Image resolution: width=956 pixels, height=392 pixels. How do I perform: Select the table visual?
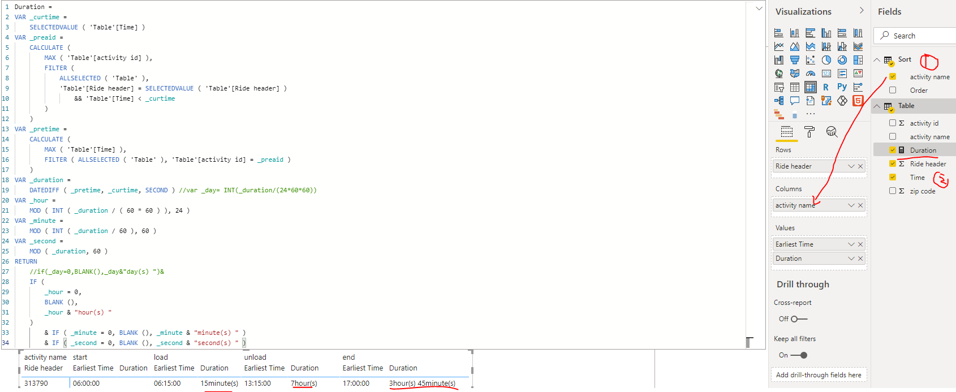coord(795,87)
